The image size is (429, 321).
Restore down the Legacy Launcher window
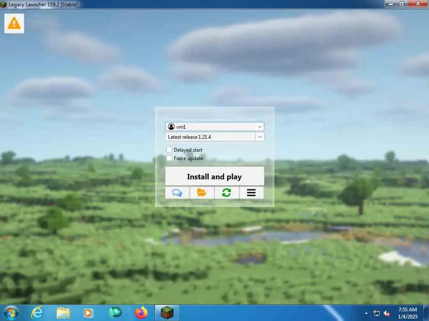coord(402,4)
